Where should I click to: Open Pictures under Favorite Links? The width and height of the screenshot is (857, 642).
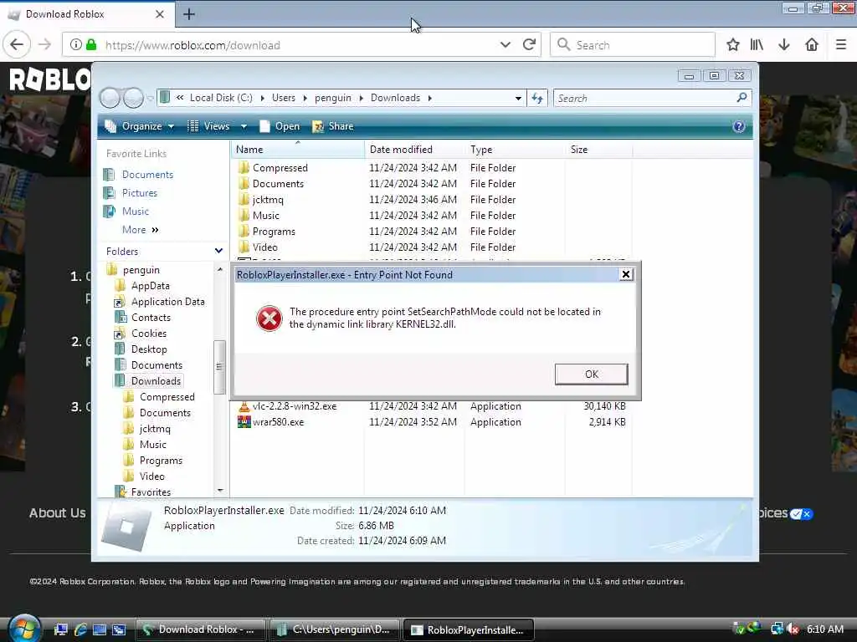coord(140,193)
